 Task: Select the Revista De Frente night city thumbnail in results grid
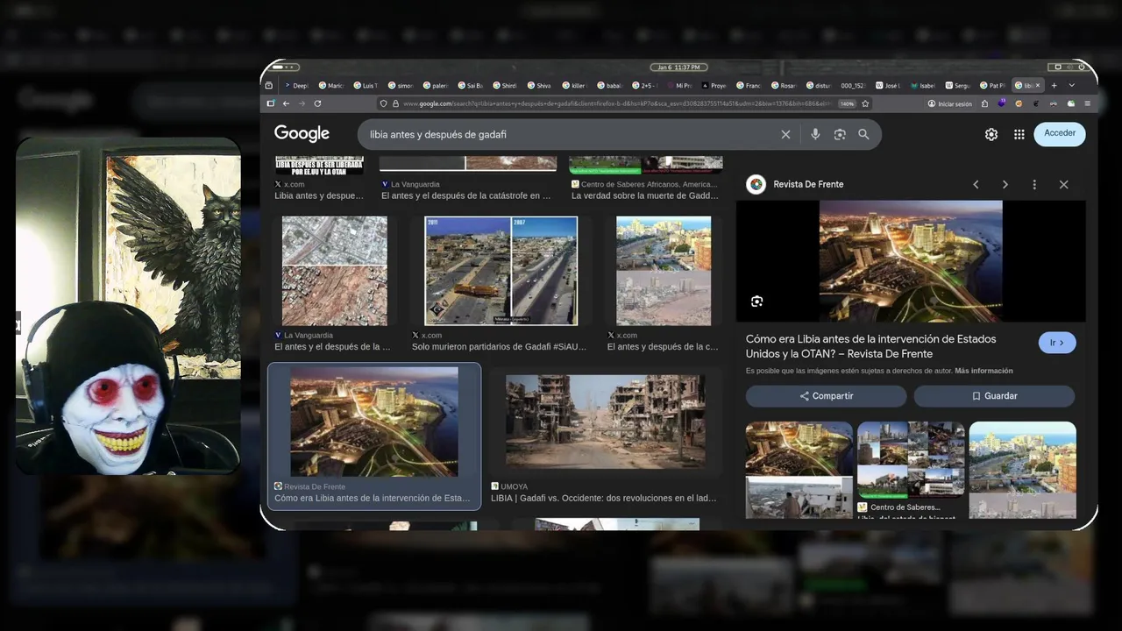[374, 422]
